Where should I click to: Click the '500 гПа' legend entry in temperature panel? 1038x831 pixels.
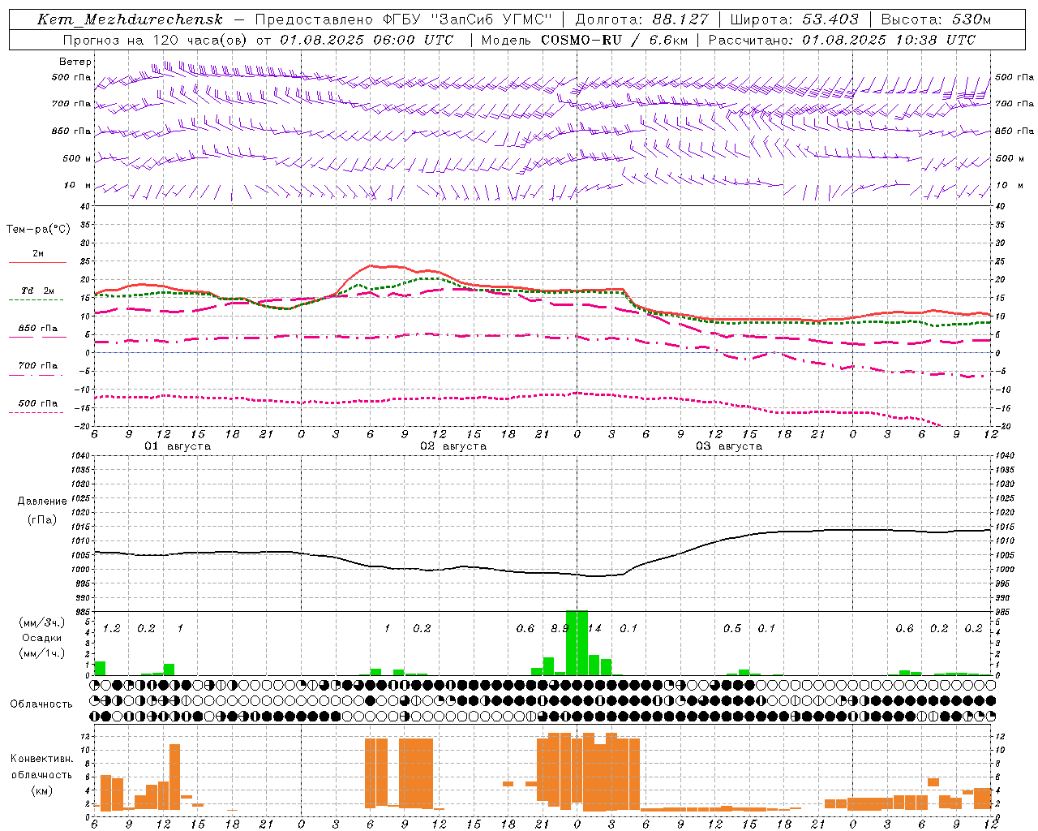37,403
